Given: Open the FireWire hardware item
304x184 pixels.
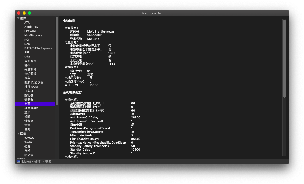Looking at the screenshot, I should [x=30, y=31].
